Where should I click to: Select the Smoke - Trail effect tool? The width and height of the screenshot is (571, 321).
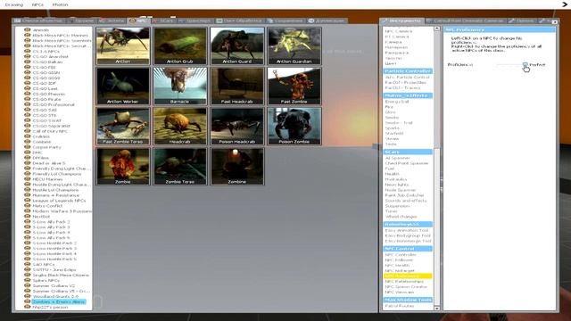[x=399, y=123]
